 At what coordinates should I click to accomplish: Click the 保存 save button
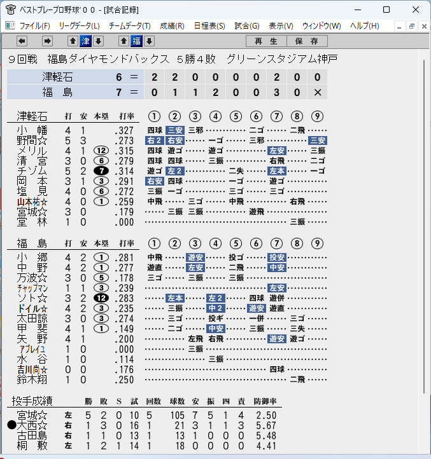[307, 41]
